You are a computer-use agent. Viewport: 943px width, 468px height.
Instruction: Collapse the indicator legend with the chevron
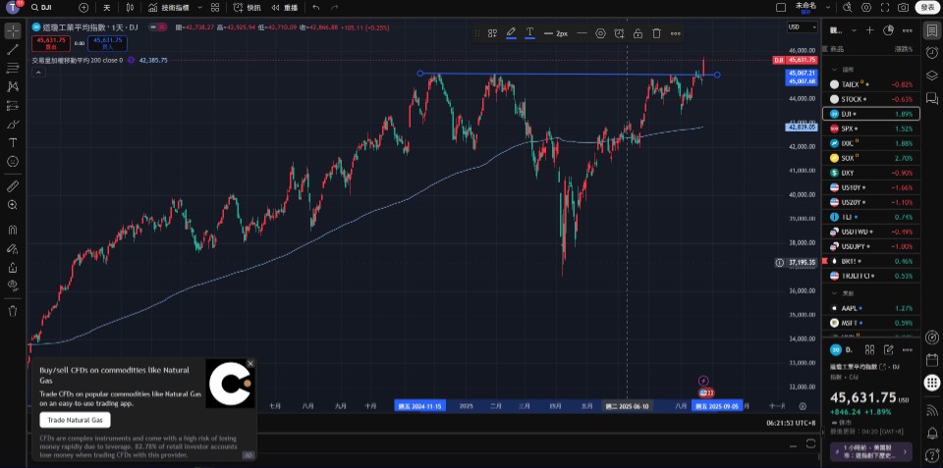pos(38,72)
